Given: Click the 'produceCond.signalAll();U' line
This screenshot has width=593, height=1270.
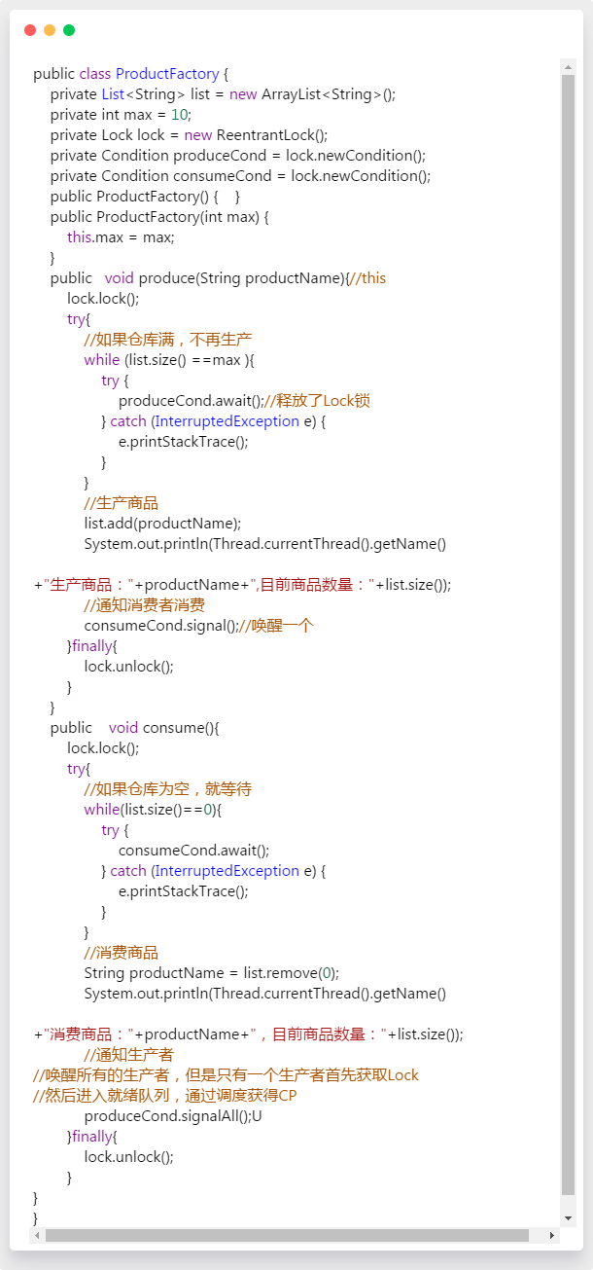Looking at the screenshot, I should pyautogui.click(x=173, y=1116).
